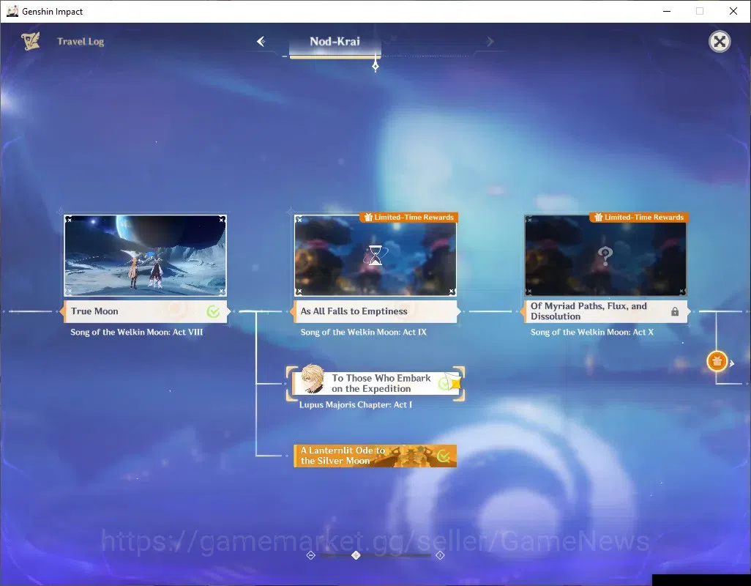The width and height of the screenshot is (751, 586).
Task: Close the Genshin Impact window
Action: (x=733, y=11)
